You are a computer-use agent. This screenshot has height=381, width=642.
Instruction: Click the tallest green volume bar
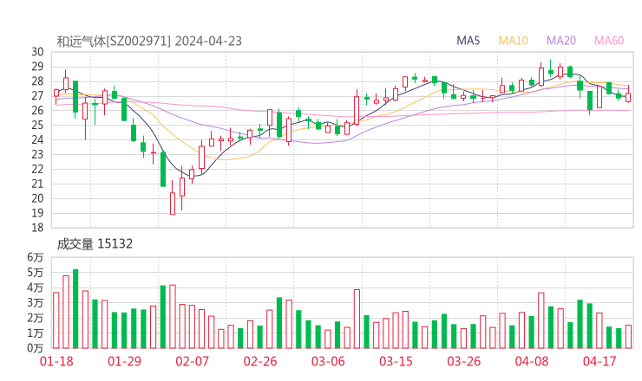pos(75,308)
